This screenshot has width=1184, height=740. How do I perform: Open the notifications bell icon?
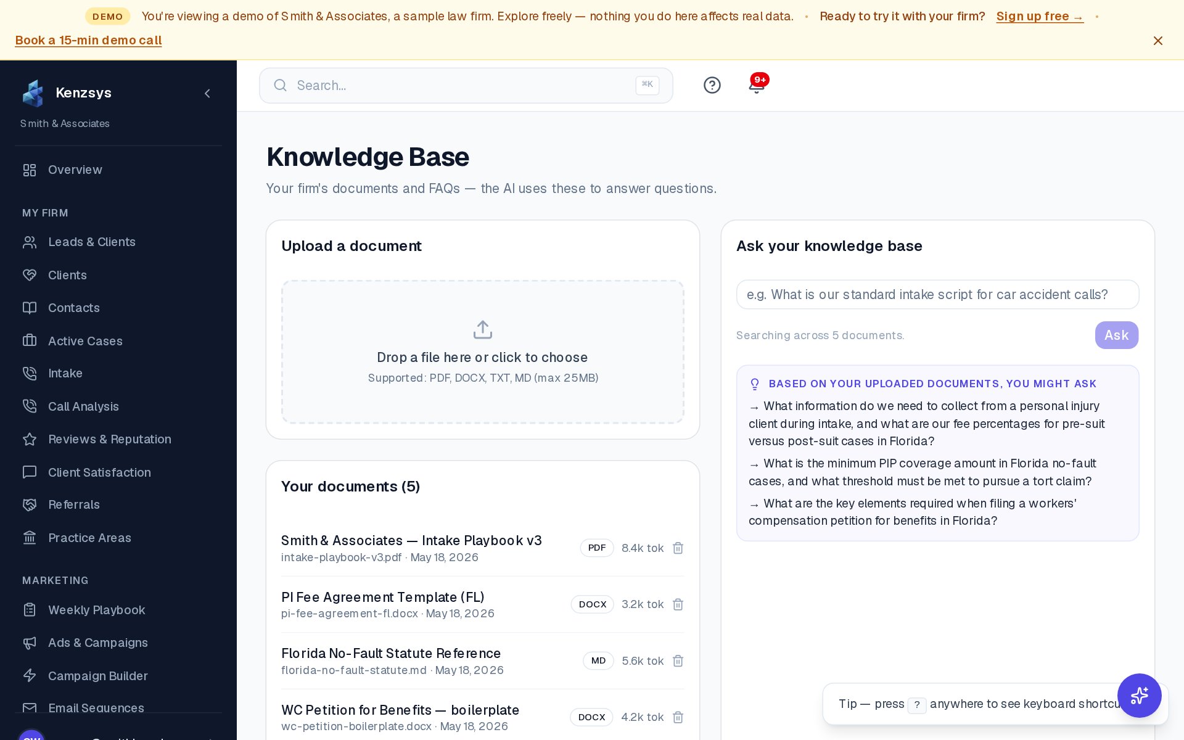[757, 85]
